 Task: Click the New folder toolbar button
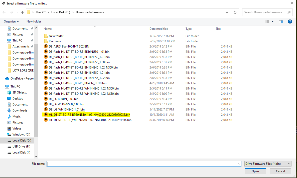pyautogui.click(x=34, y=21)
